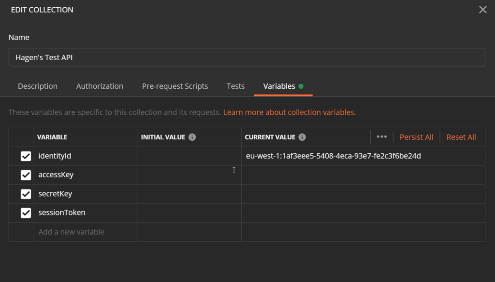The width and height of the screenshot is (495, 282).
Task: Toggle the accessKey variable checkbox
Action: (x=26, y=175)
